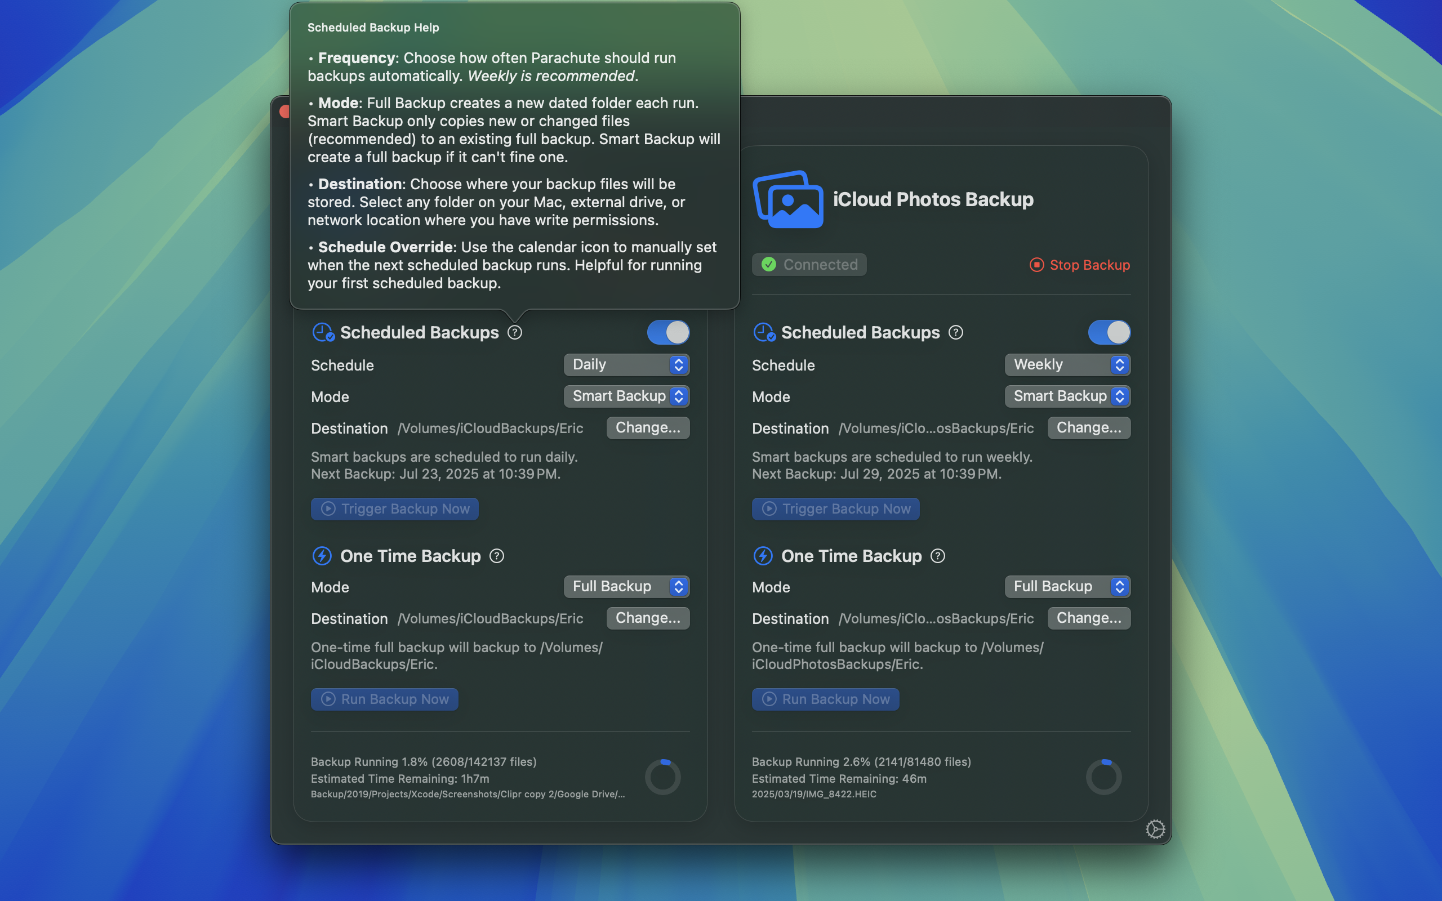This screenshot has width=1442, height=901.
Task: Click the red stop icon beside Stop Backup
Action: 1037,265
